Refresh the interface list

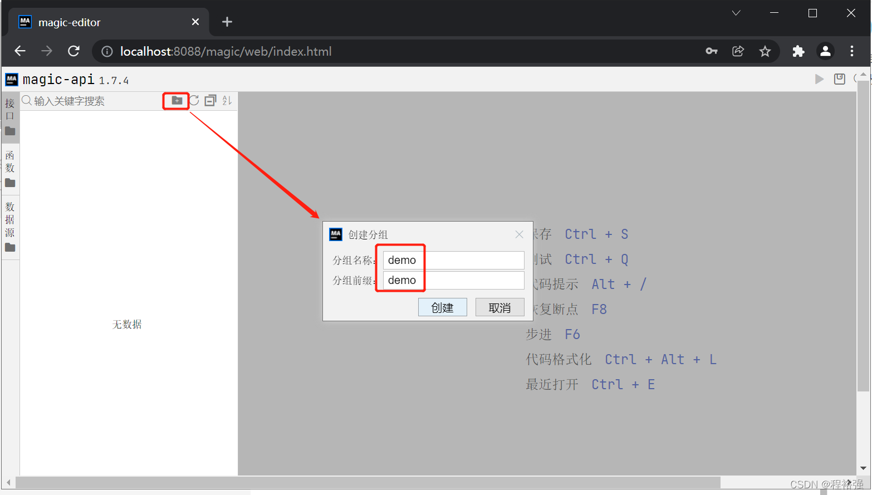click(194, 100)
